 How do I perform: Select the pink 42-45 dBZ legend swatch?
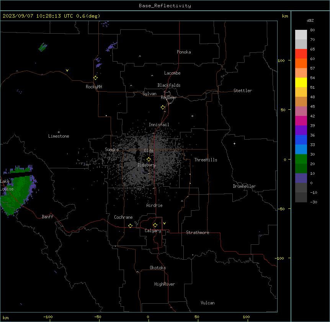coord(301,111)
